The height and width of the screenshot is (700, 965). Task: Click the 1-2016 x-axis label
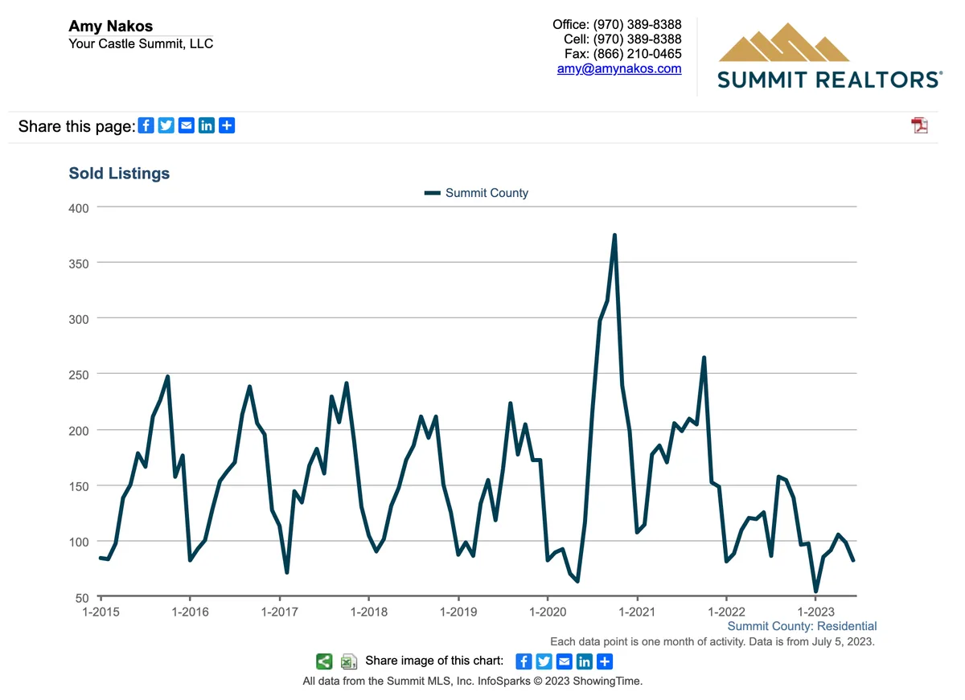[x=190, y=612]
